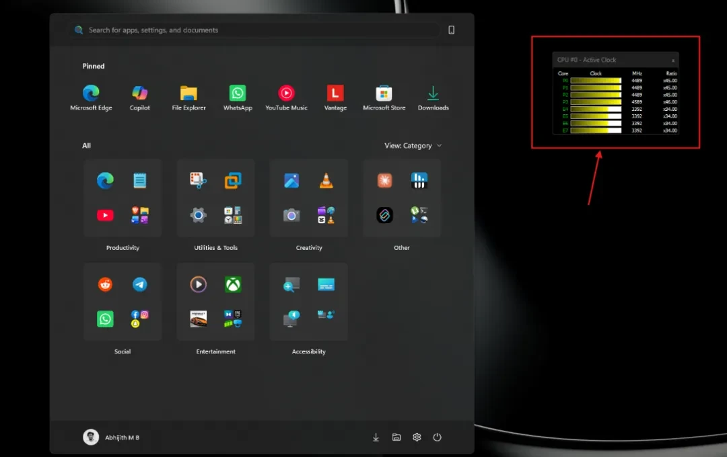Image resolution: width=727 pixels, height=457 pixels.
Task: Click the E4 core label in CPU widget
Action: [x=565, y=110]
